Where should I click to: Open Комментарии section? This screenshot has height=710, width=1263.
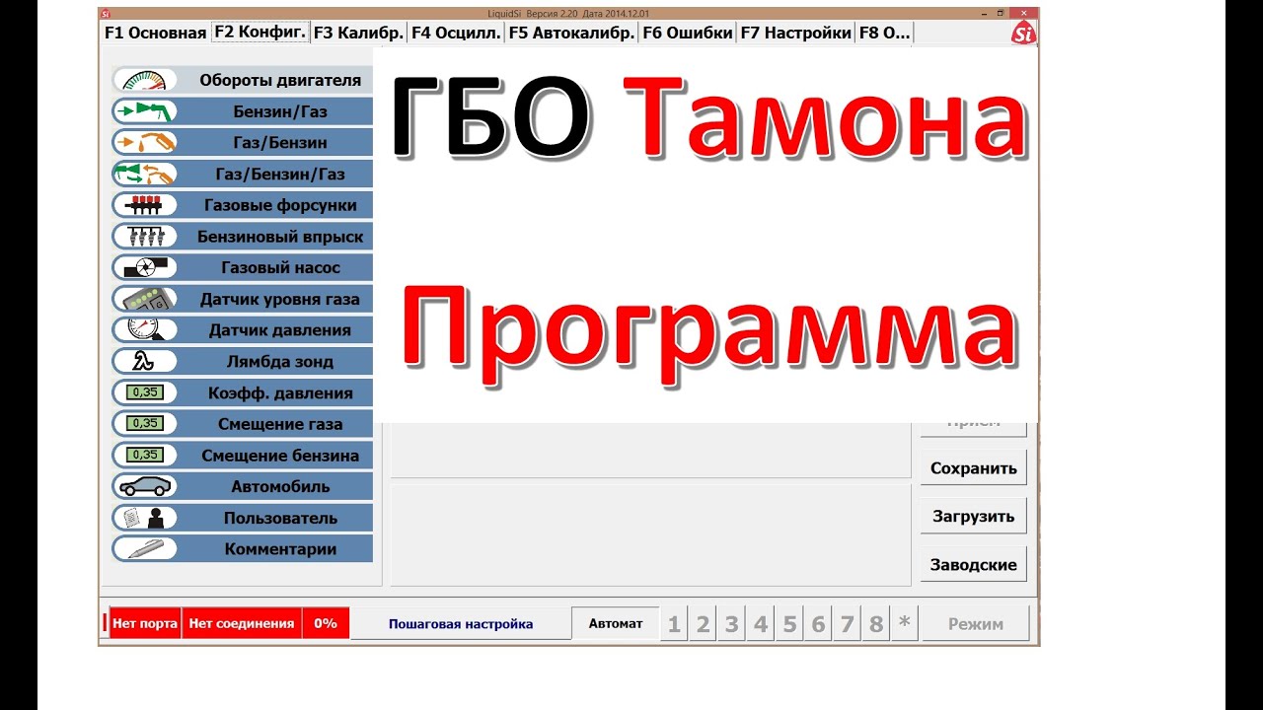pos(242,549)
